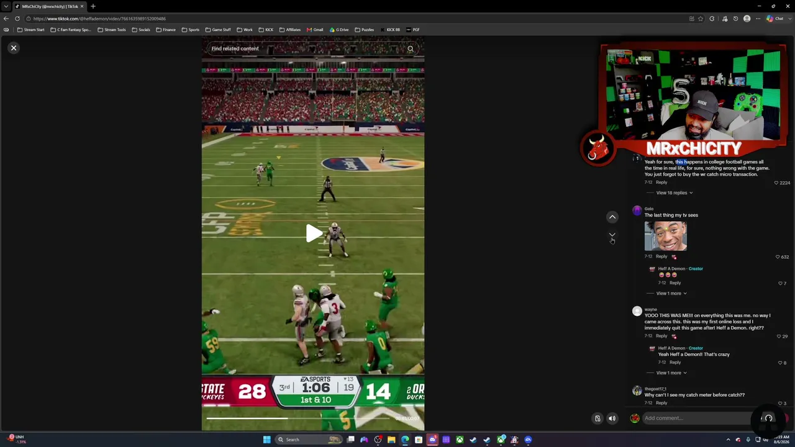Screen dimensions: 795x447
Task: Click the browser back button
Action: [6, 19]
